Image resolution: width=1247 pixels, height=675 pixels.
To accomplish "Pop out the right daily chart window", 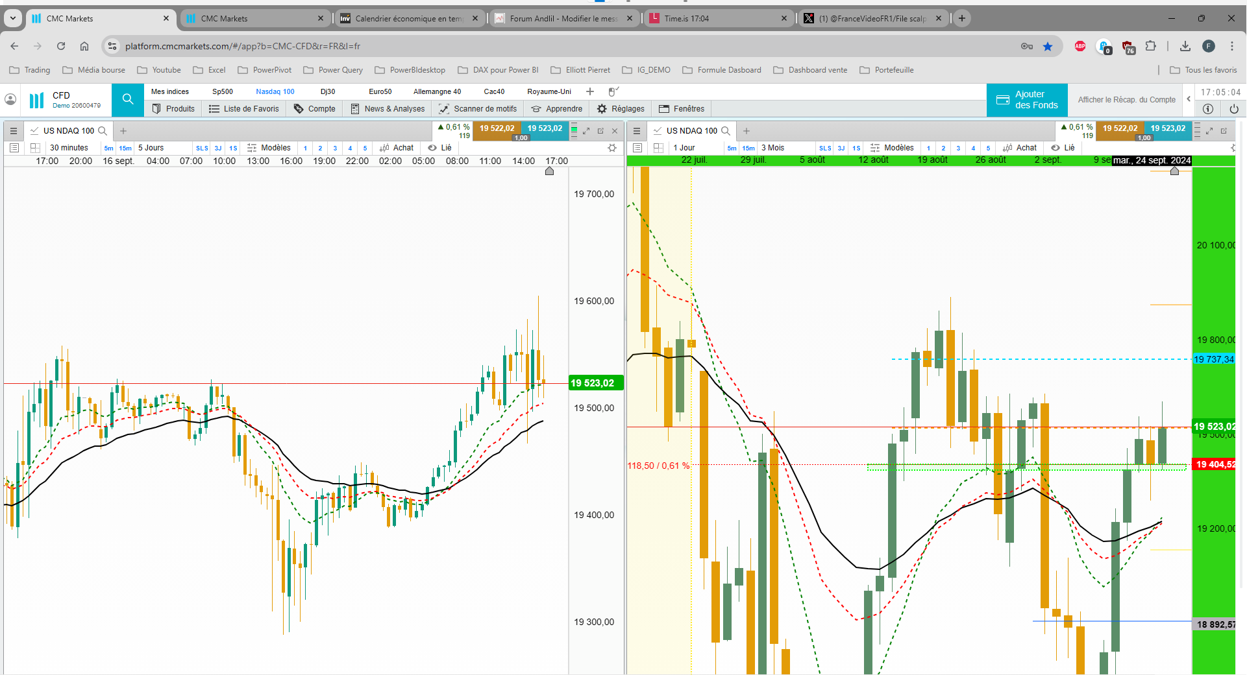I will click(1224, 131).
